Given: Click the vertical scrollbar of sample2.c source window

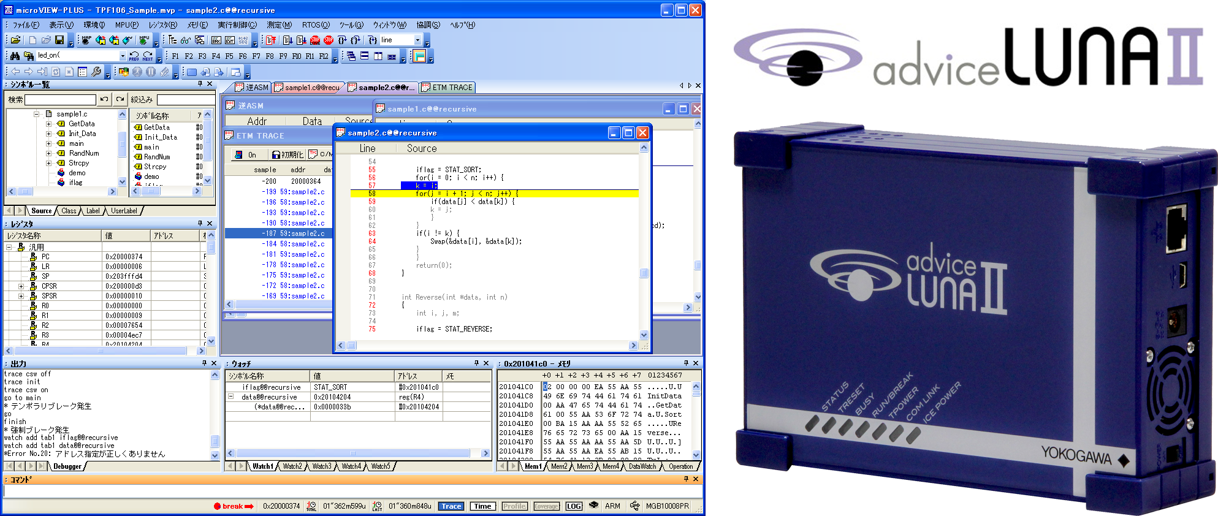Looking at the screenshot, I should (644, 241).
